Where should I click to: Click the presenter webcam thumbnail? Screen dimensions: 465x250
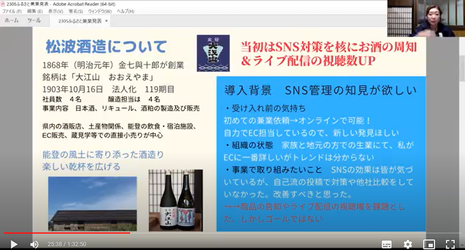point(426,18)
